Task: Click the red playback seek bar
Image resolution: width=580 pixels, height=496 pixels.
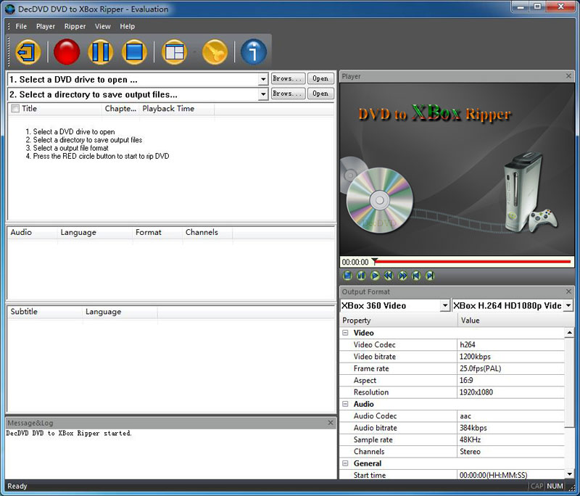Action: point(474,262)
